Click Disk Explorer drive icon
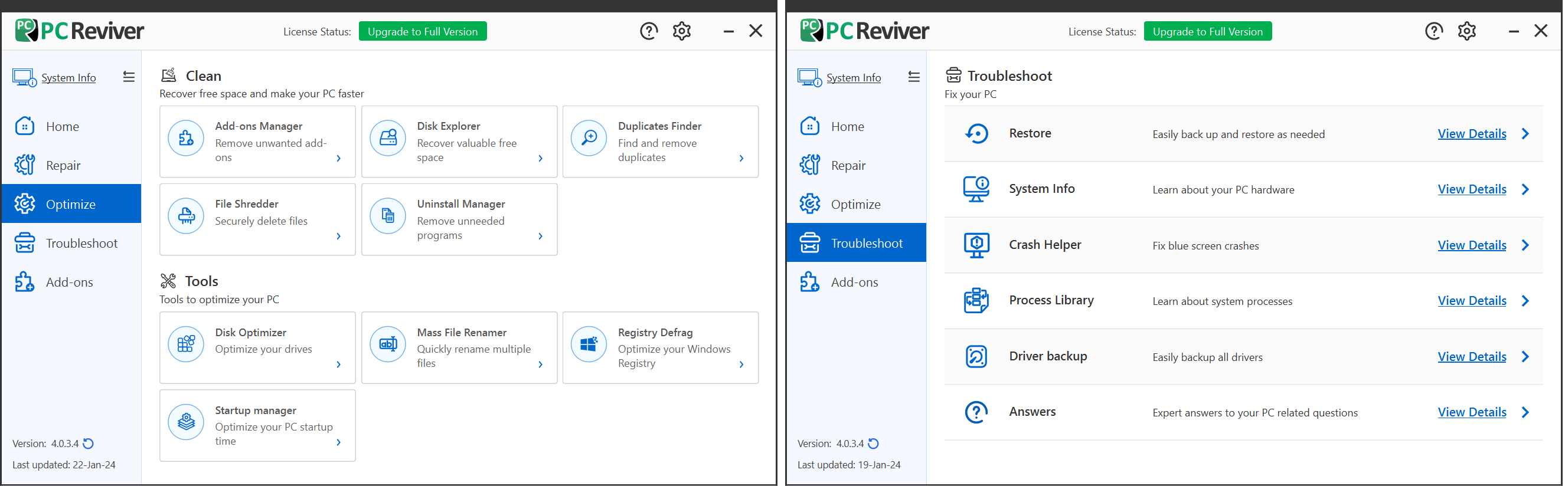 [388, 139]
